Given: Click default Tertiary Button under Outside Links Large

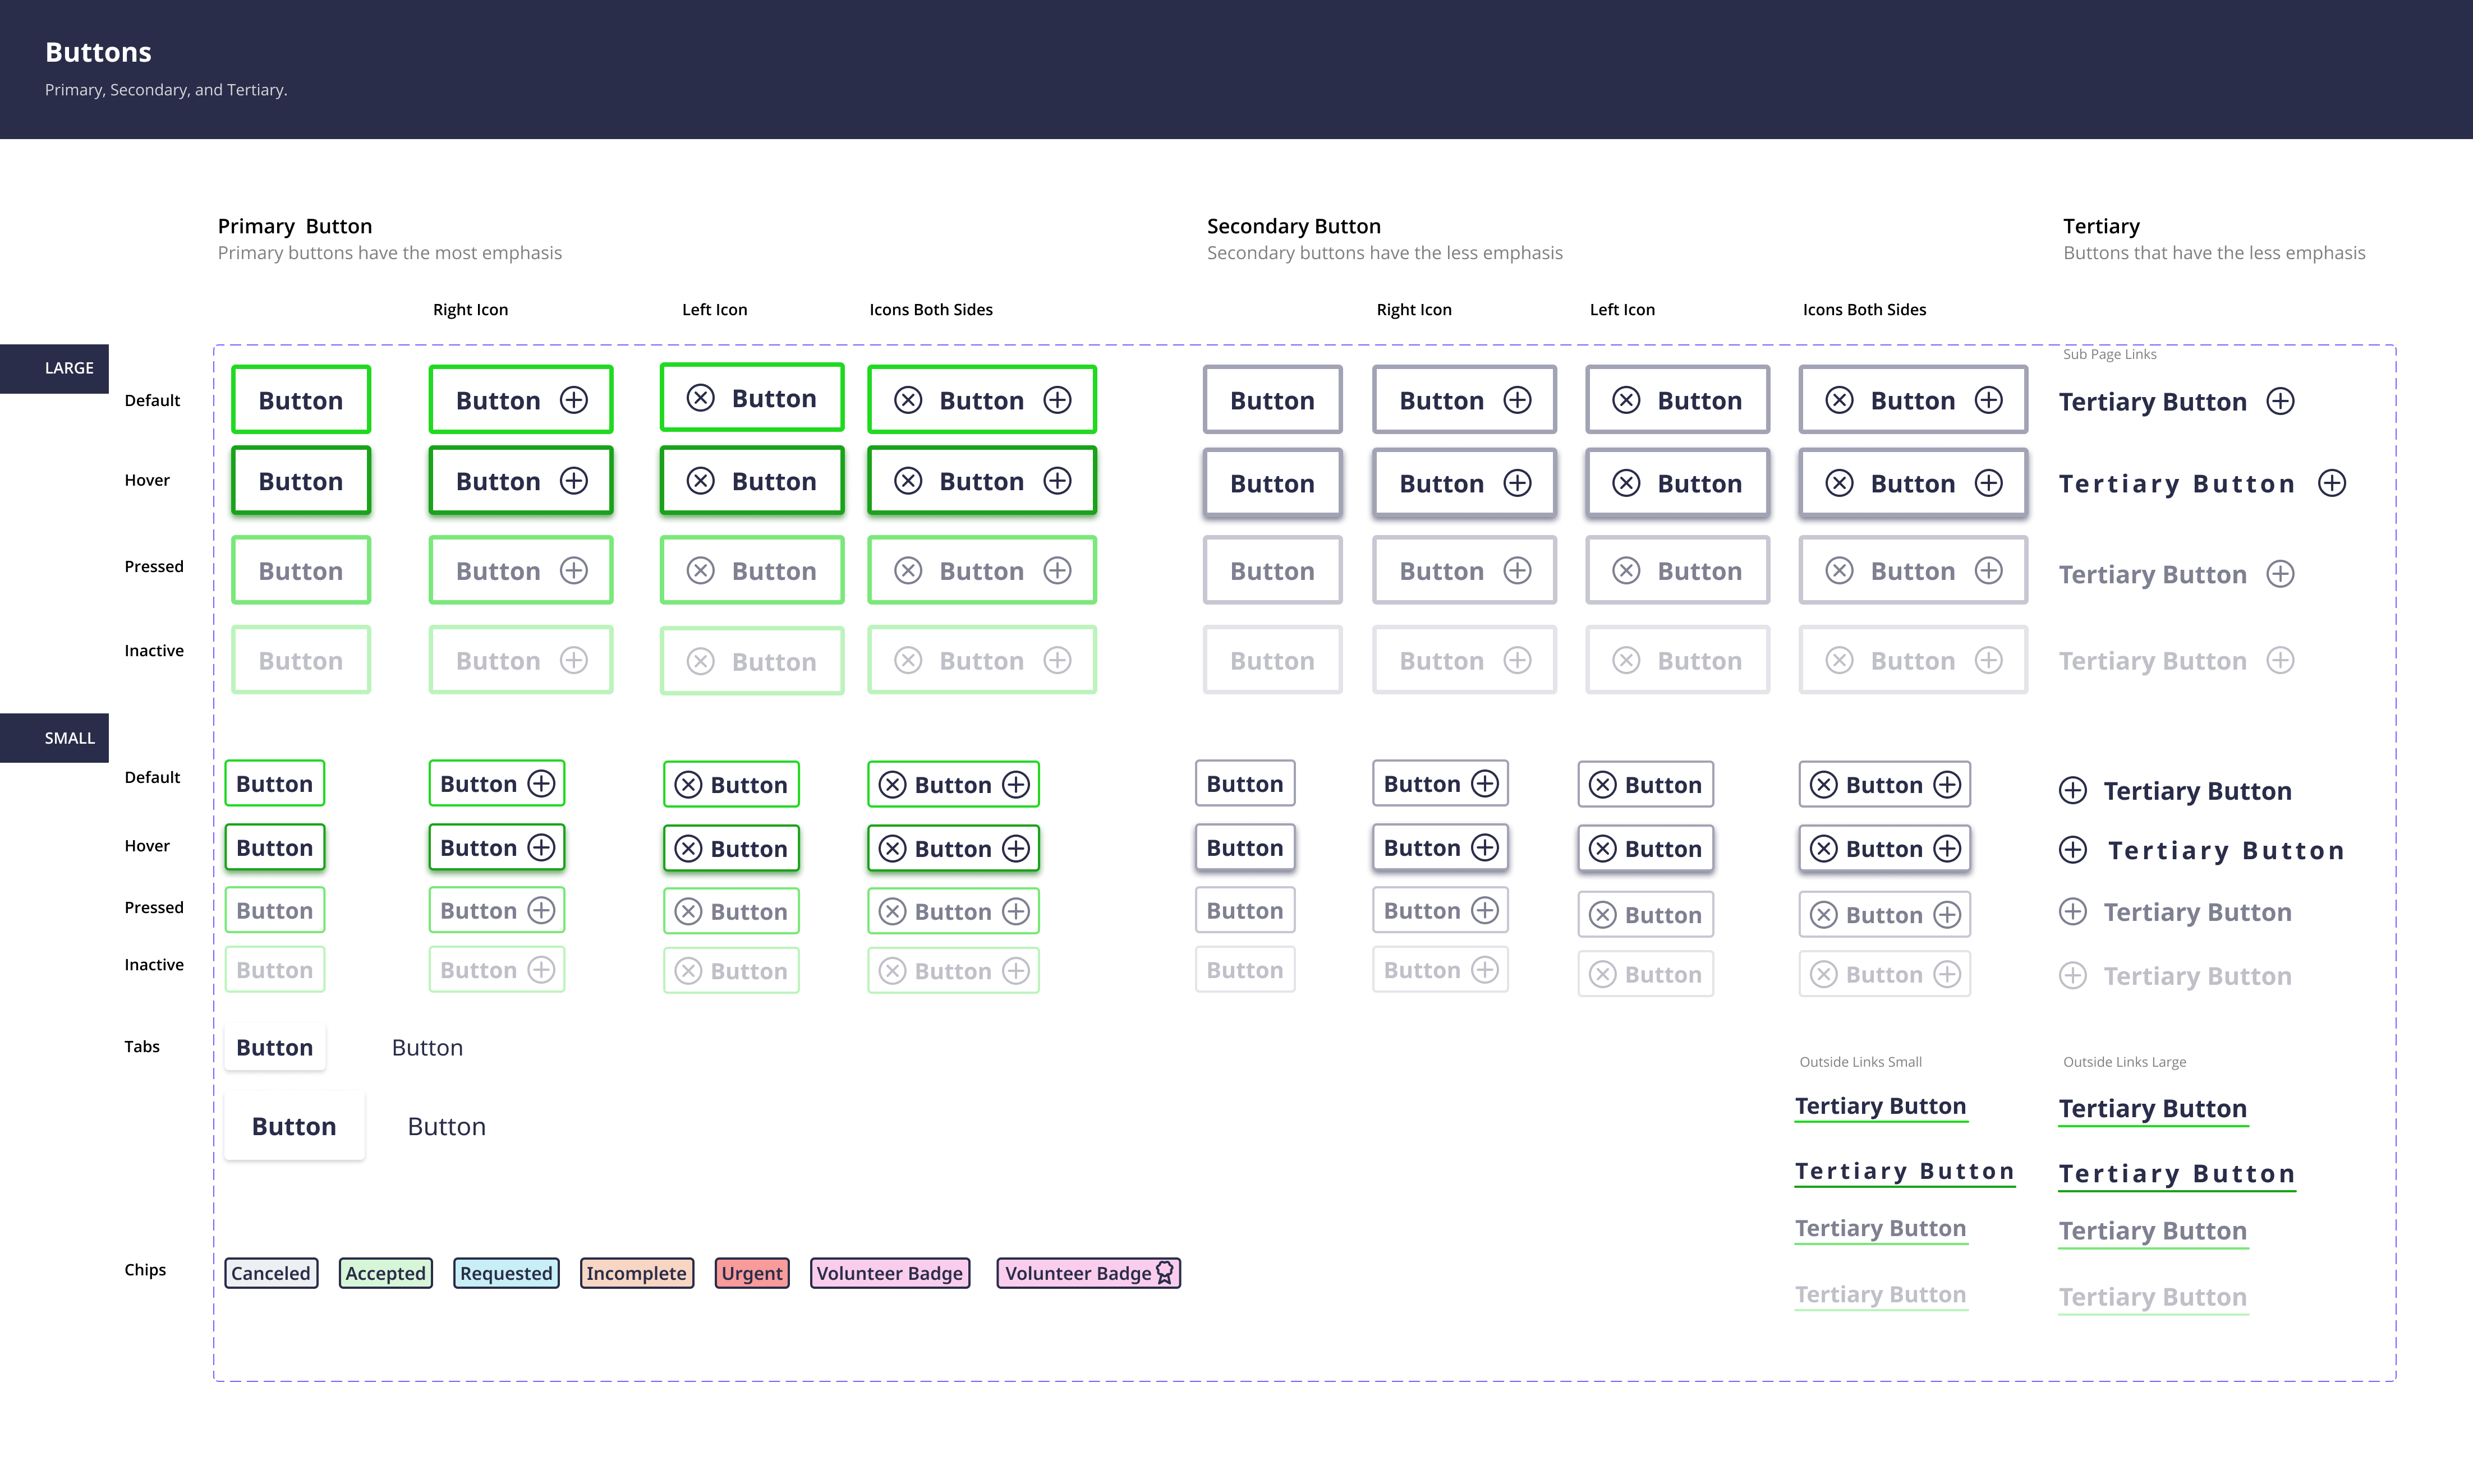Looking at the screenshot, I should [x=2152, y=1108].
